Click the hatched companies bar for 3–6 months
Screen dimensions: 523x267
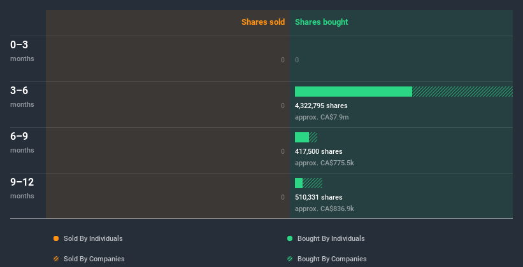pos(462,92)
